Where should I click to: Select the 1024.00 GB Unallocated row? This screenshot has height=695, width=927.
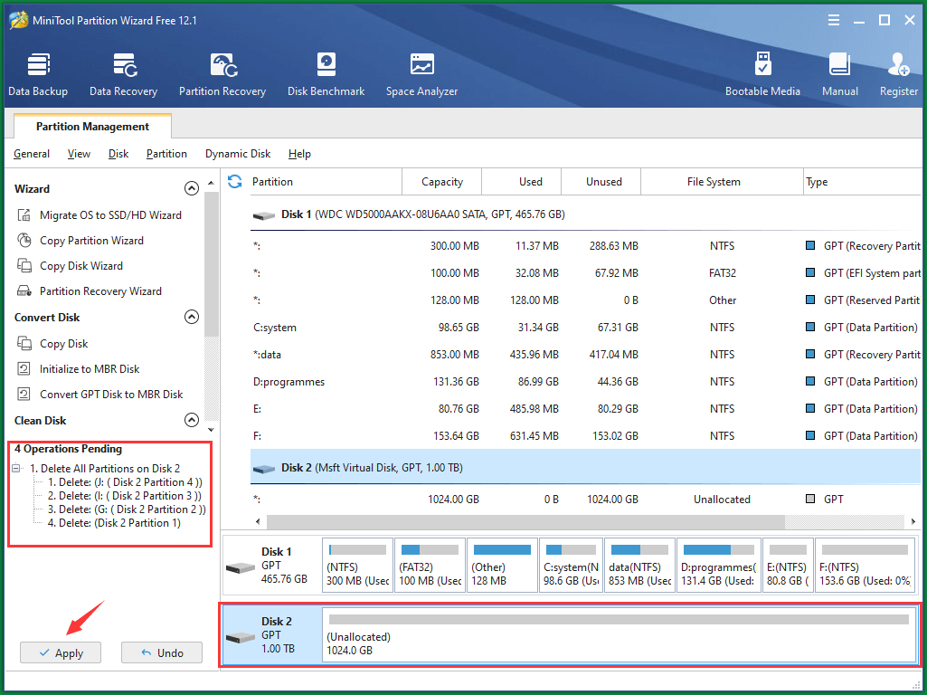point(585,500)
